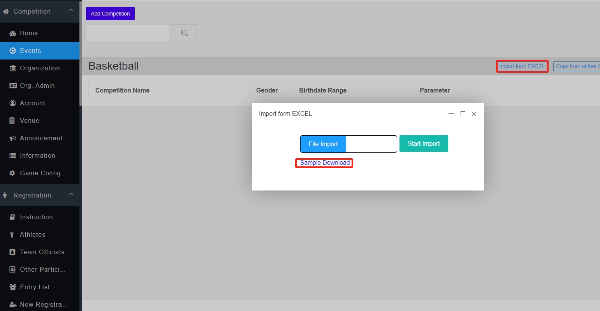Click the Import form EXCEL link
The width and height of the screenshot is (600, 311).
[522, 66]
